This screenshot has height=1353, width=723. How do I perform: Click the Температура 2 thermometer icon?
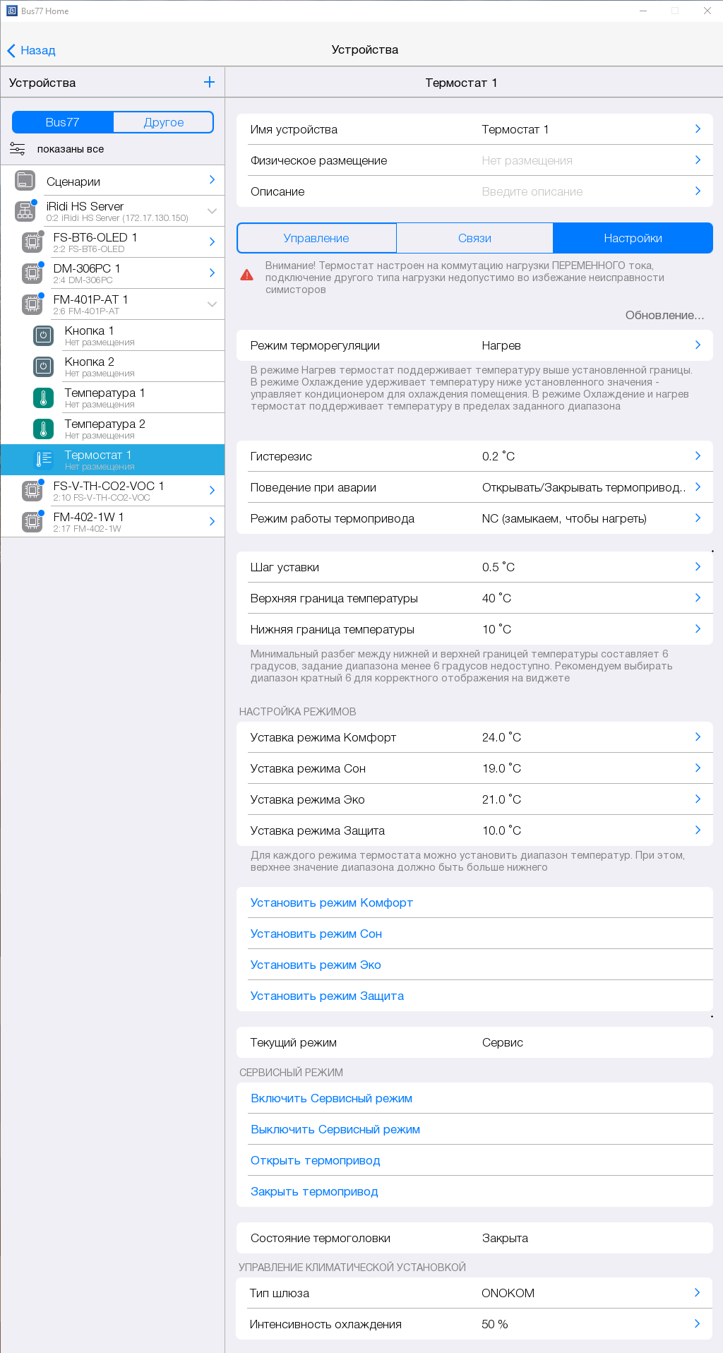tap(43, 429)
